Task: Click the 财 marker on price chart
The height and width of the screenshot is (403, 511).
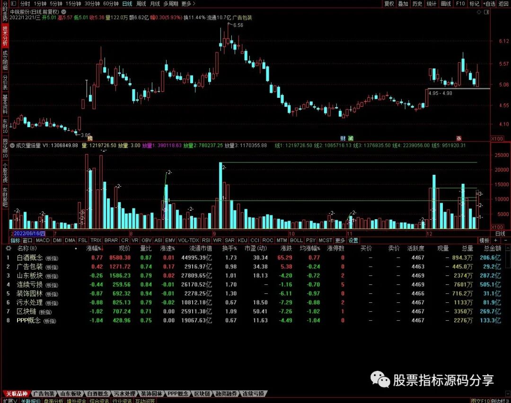Action: tap(343, 138)
